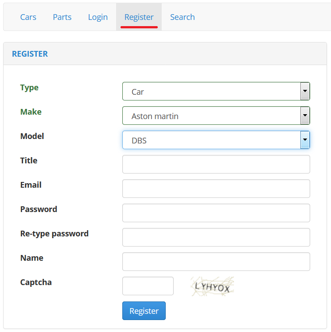
Task: Click the Make field label
Action: pyautogui.click(x=31, y=112)
